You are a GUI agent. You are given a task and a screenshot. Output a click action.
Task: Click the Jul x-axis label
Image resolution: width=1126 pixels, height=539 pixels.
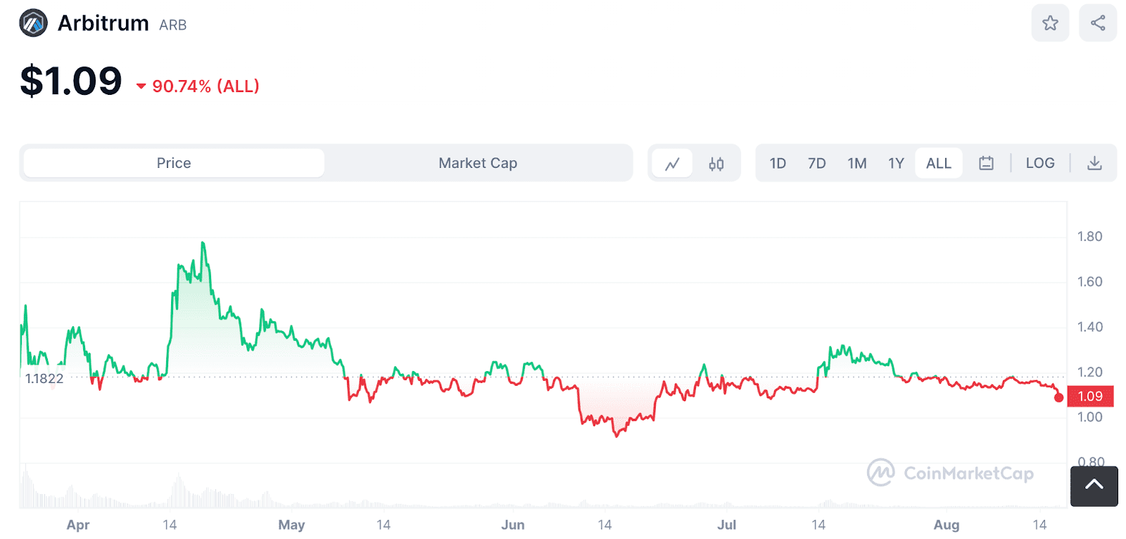click(727, 525)
